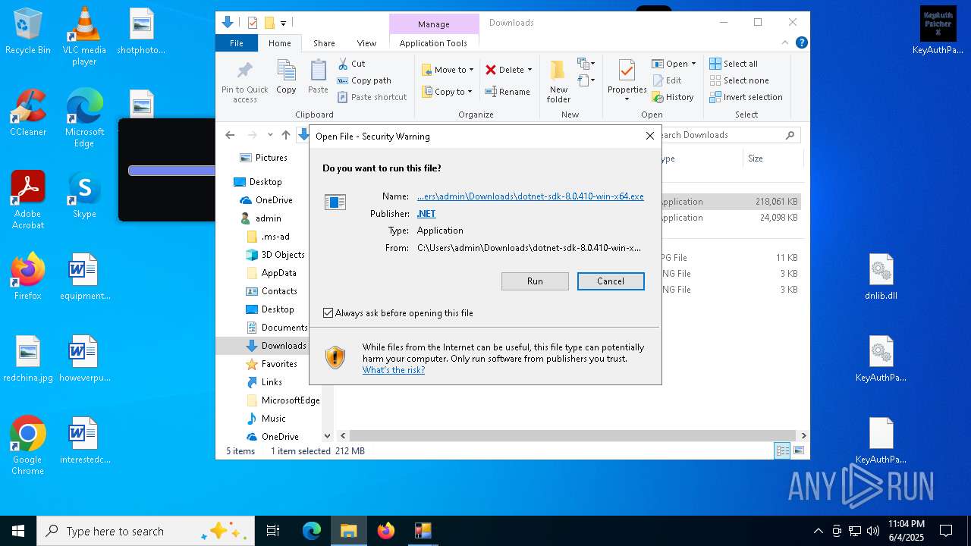Viewport: 971px width, 546px height.
Task: Click the .NET publisher link
Action: 426,214
